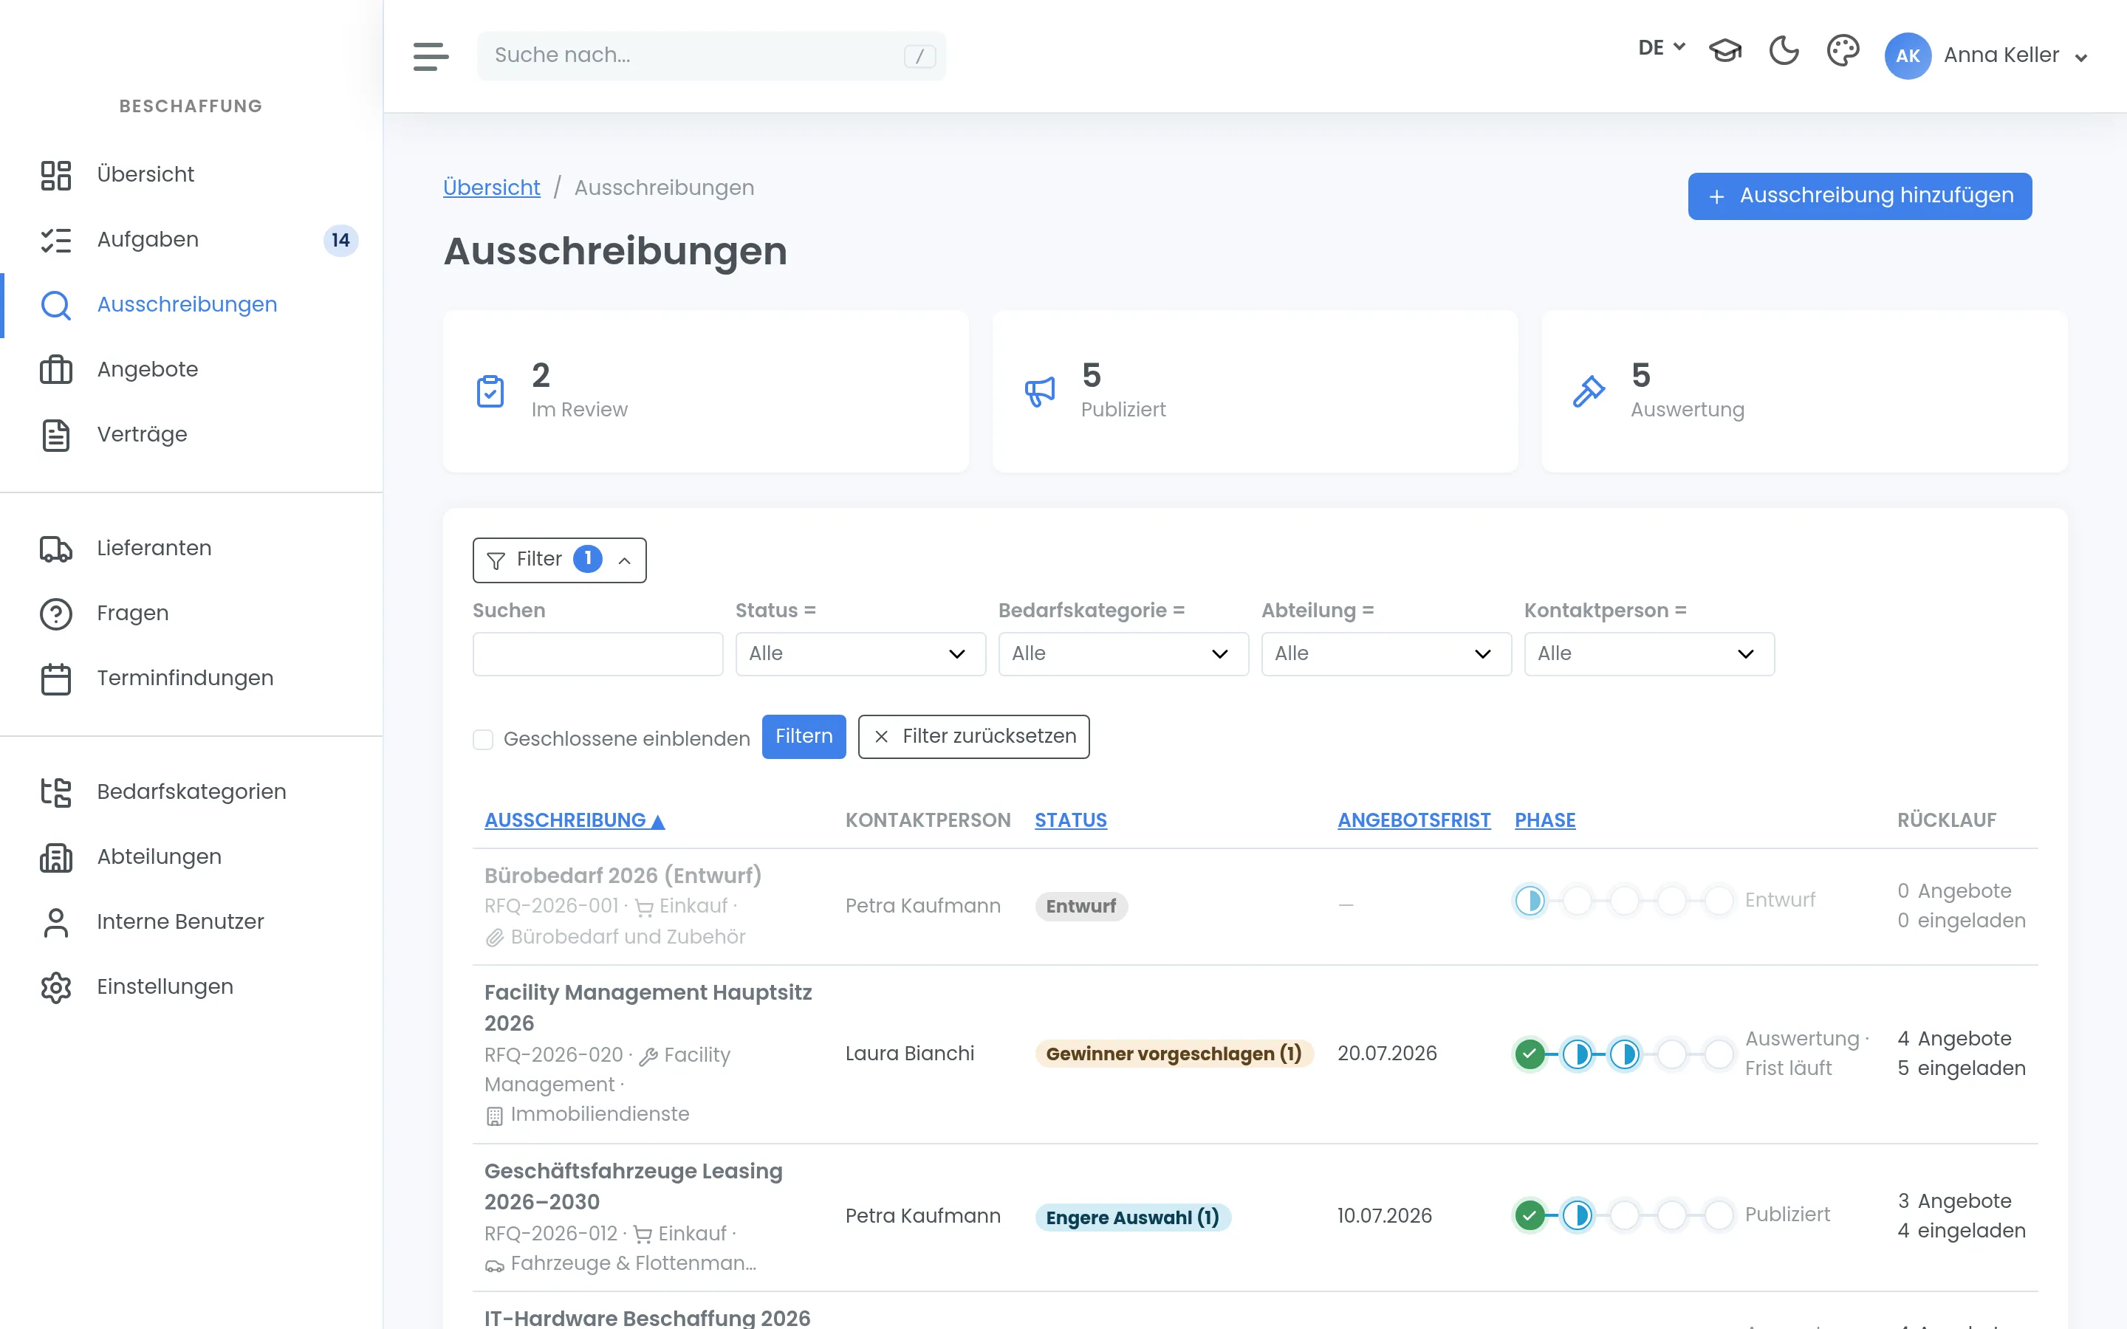Open Ausschreibungen in the sidebar

pyautogui.click(x=191, y=305)
